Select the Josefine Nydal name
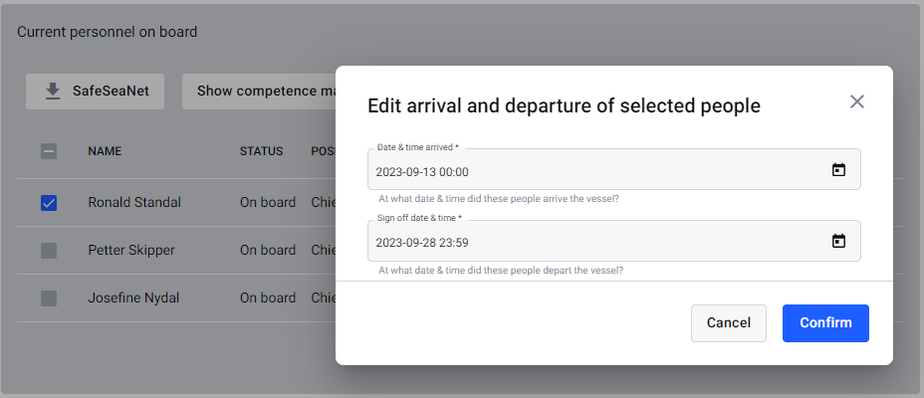The height and width of the screenshot is (398, 924). click(x=133, y=298)
